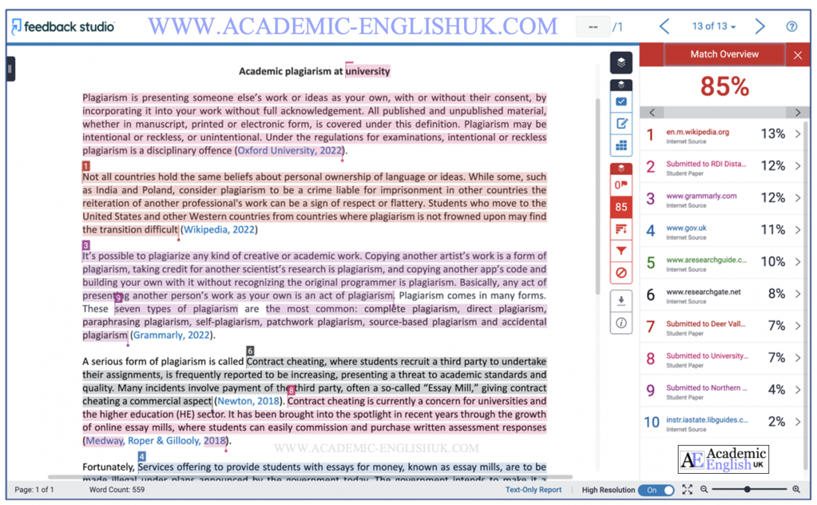Open the Text-Only Report
The image size is (817, 505).
tap(534, 490)
